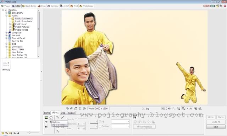
Task: Expand the Computer tree node
Action: point(6,33)
